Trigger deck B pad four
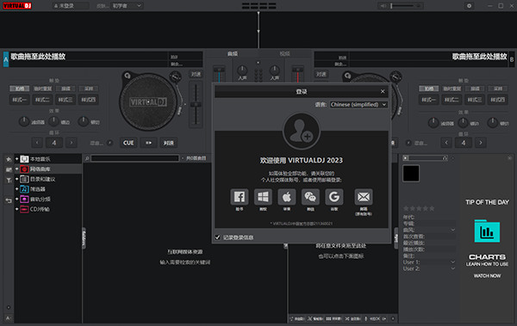Viewport: 517px width, 326px height. tap(498, 100)
